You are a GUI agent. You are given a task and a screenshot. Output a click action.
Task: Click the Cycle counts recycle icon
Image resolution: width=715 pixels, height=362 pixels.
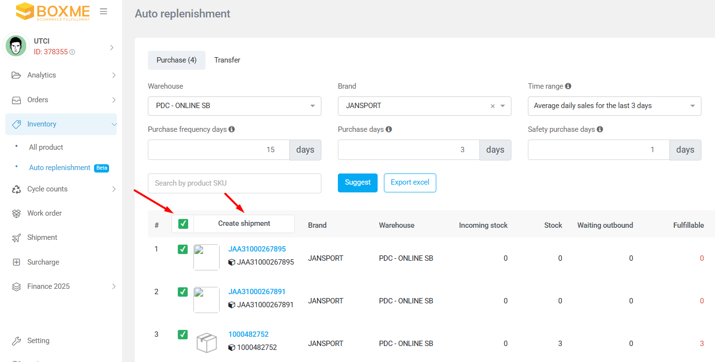16,189
